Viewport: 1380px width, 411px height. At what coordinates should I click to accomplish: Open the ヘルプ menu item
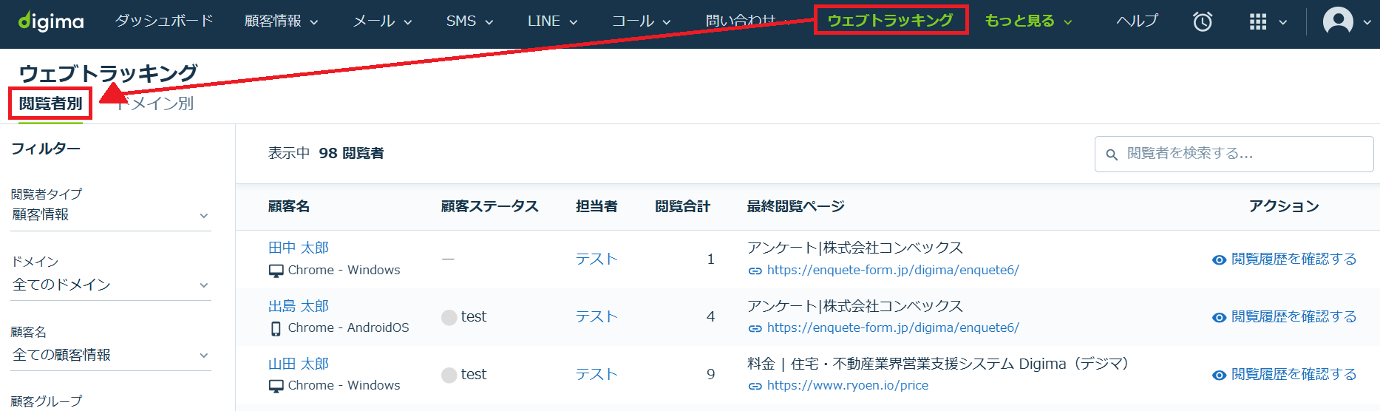coord(1137,21)
